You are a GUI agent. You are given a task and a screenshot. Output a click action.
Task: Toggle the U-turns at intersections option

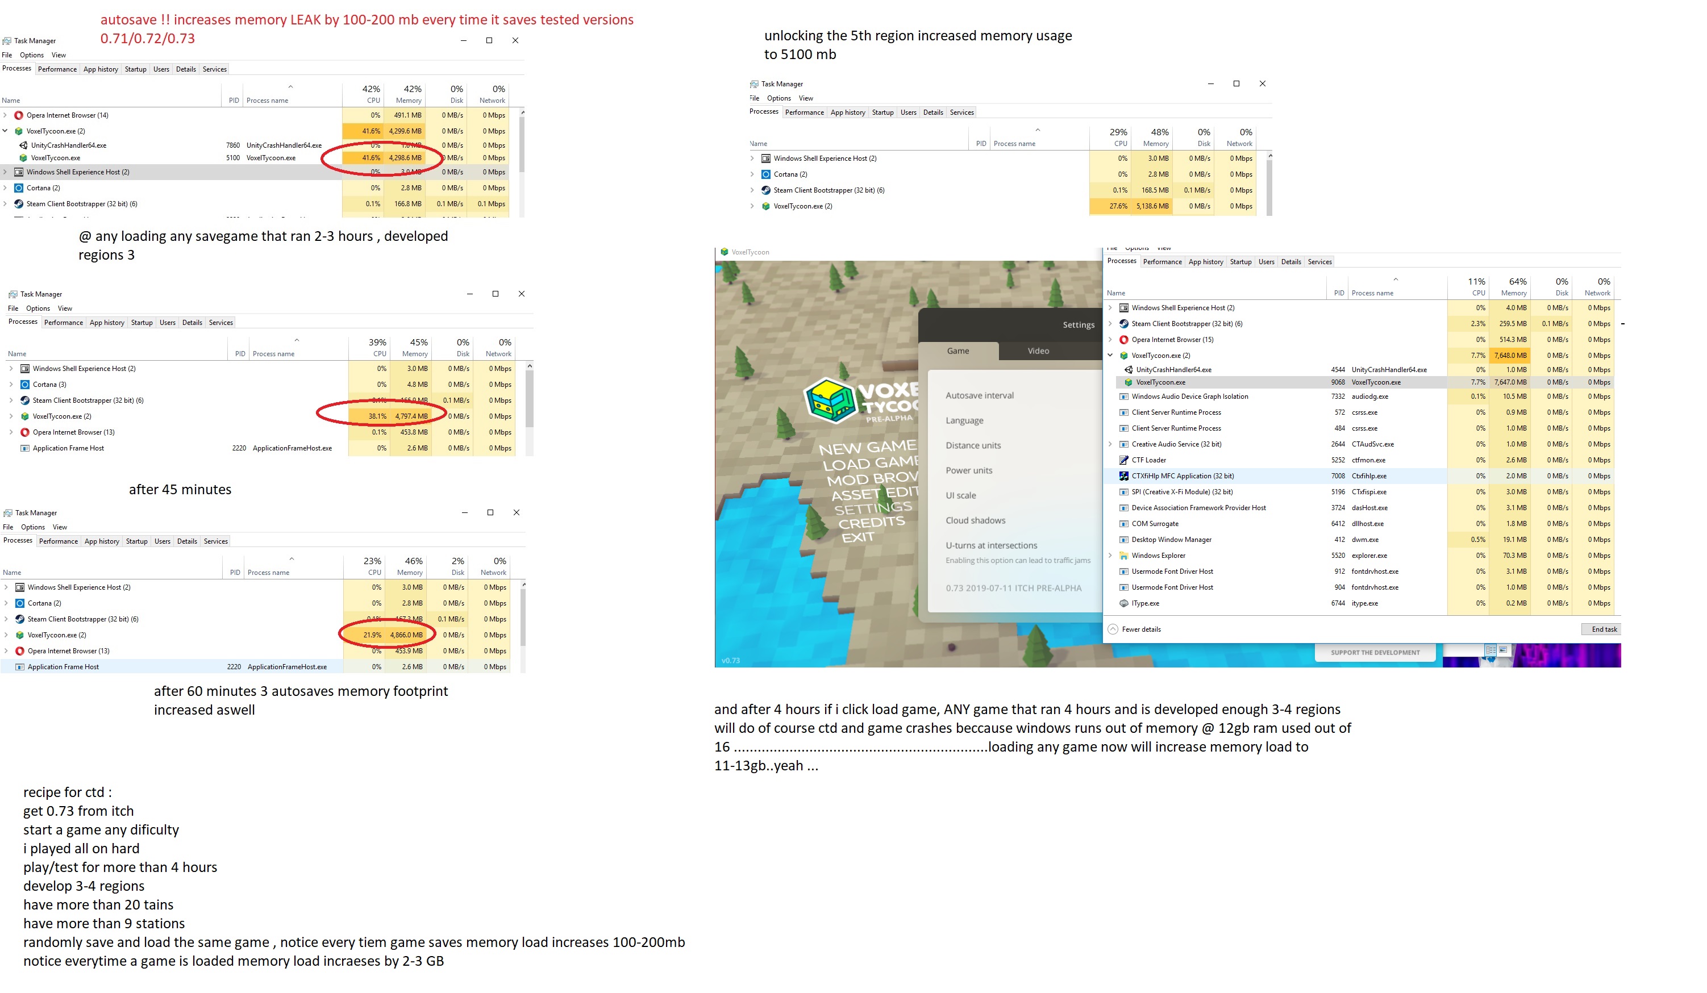[991, 545]
